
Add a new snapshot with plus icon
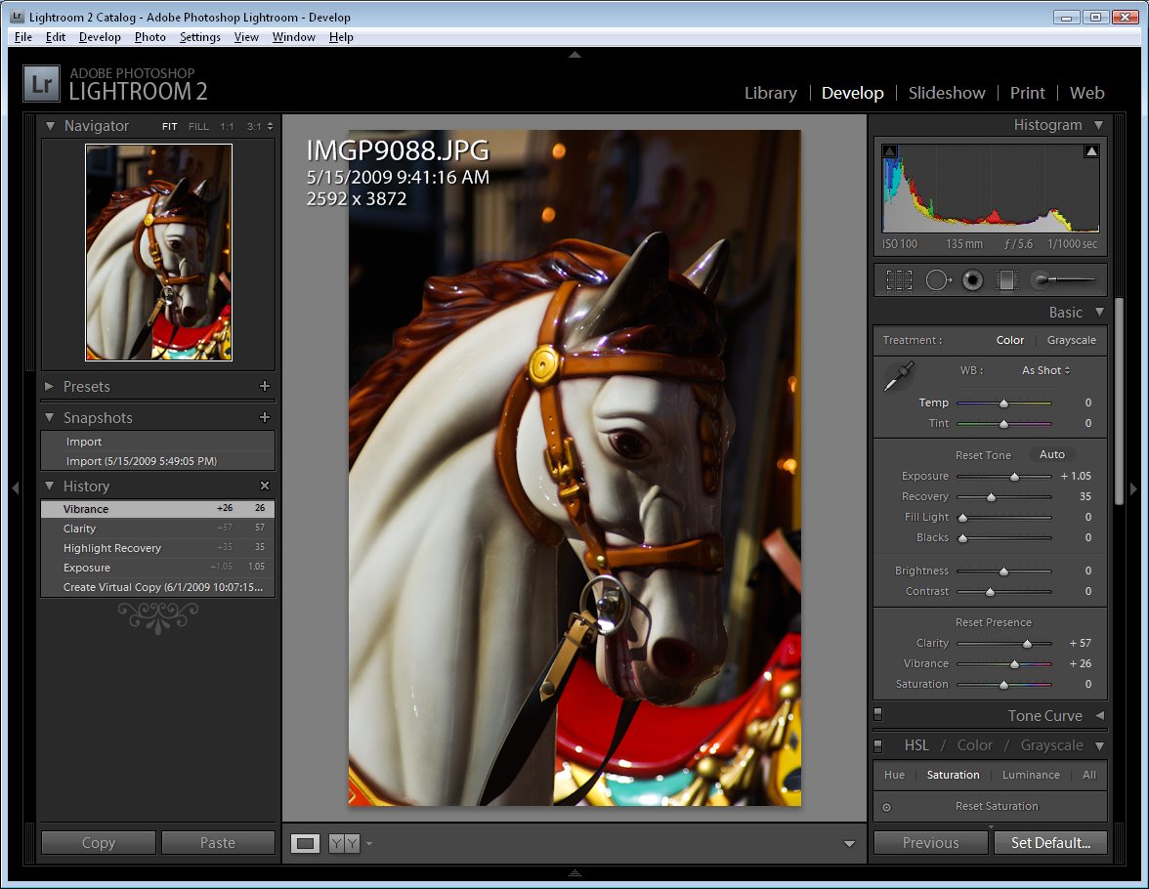tap(265, 418)
